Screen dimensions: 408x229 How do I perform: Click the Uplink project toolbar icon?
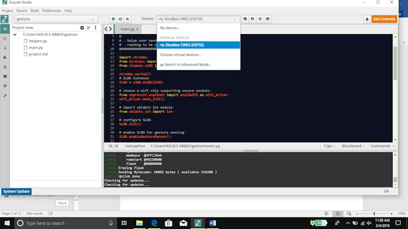pos(120,19)
